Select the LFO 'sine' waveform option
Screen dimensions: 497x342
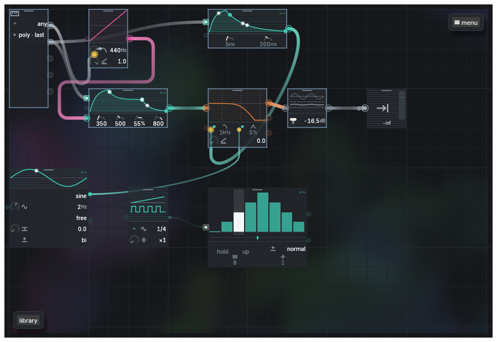coord(81,196)
